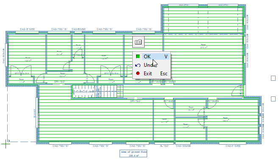Select the CAx2-2110x600 window label
This screenshot has height=159, width=279.
pyautogui.click(x=233, y=146)
